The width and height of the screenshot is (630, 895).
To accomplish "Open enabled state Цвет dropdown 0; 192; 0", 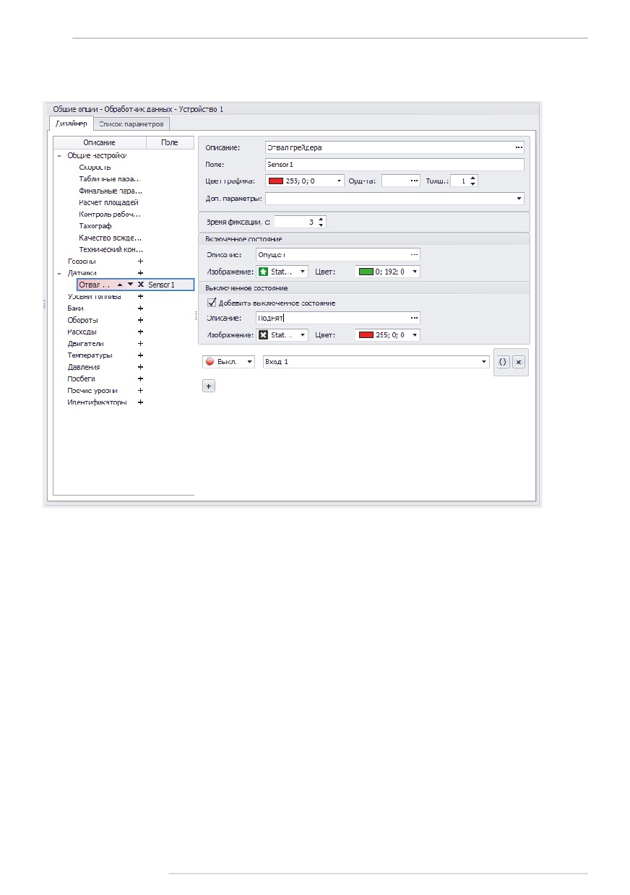I will pyautogui.click(x=415, y=272).
